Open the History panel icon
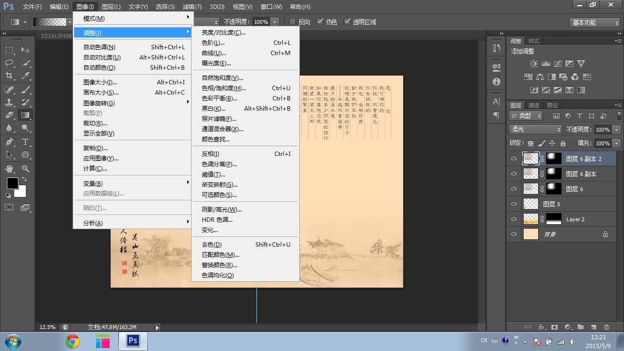Screen dimensions: 624x351 coord(496,48)
